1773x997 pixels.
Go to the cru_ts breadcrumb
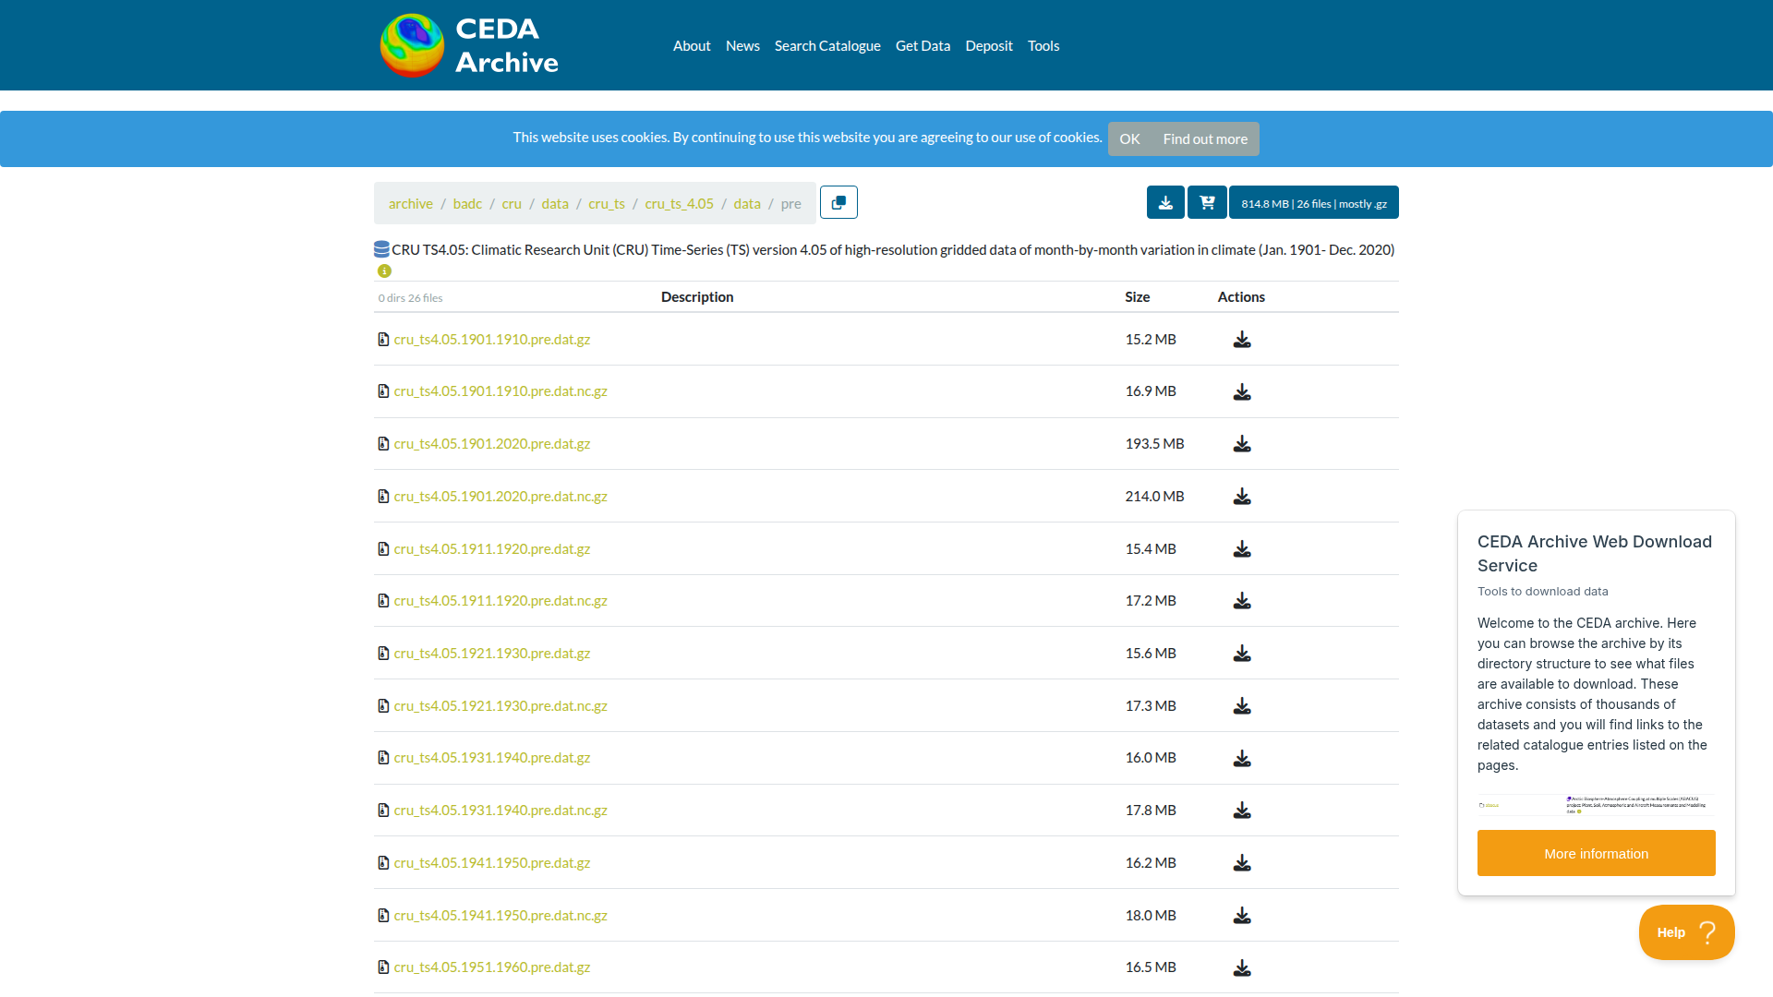click(607, 203)
